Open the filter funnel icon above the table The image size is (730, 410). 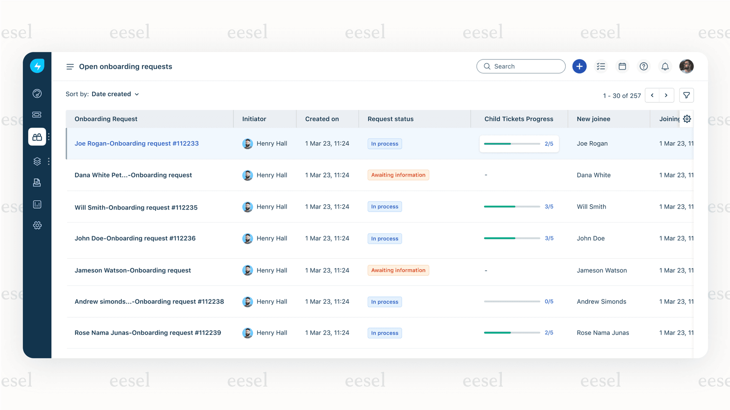click(687, 95)
